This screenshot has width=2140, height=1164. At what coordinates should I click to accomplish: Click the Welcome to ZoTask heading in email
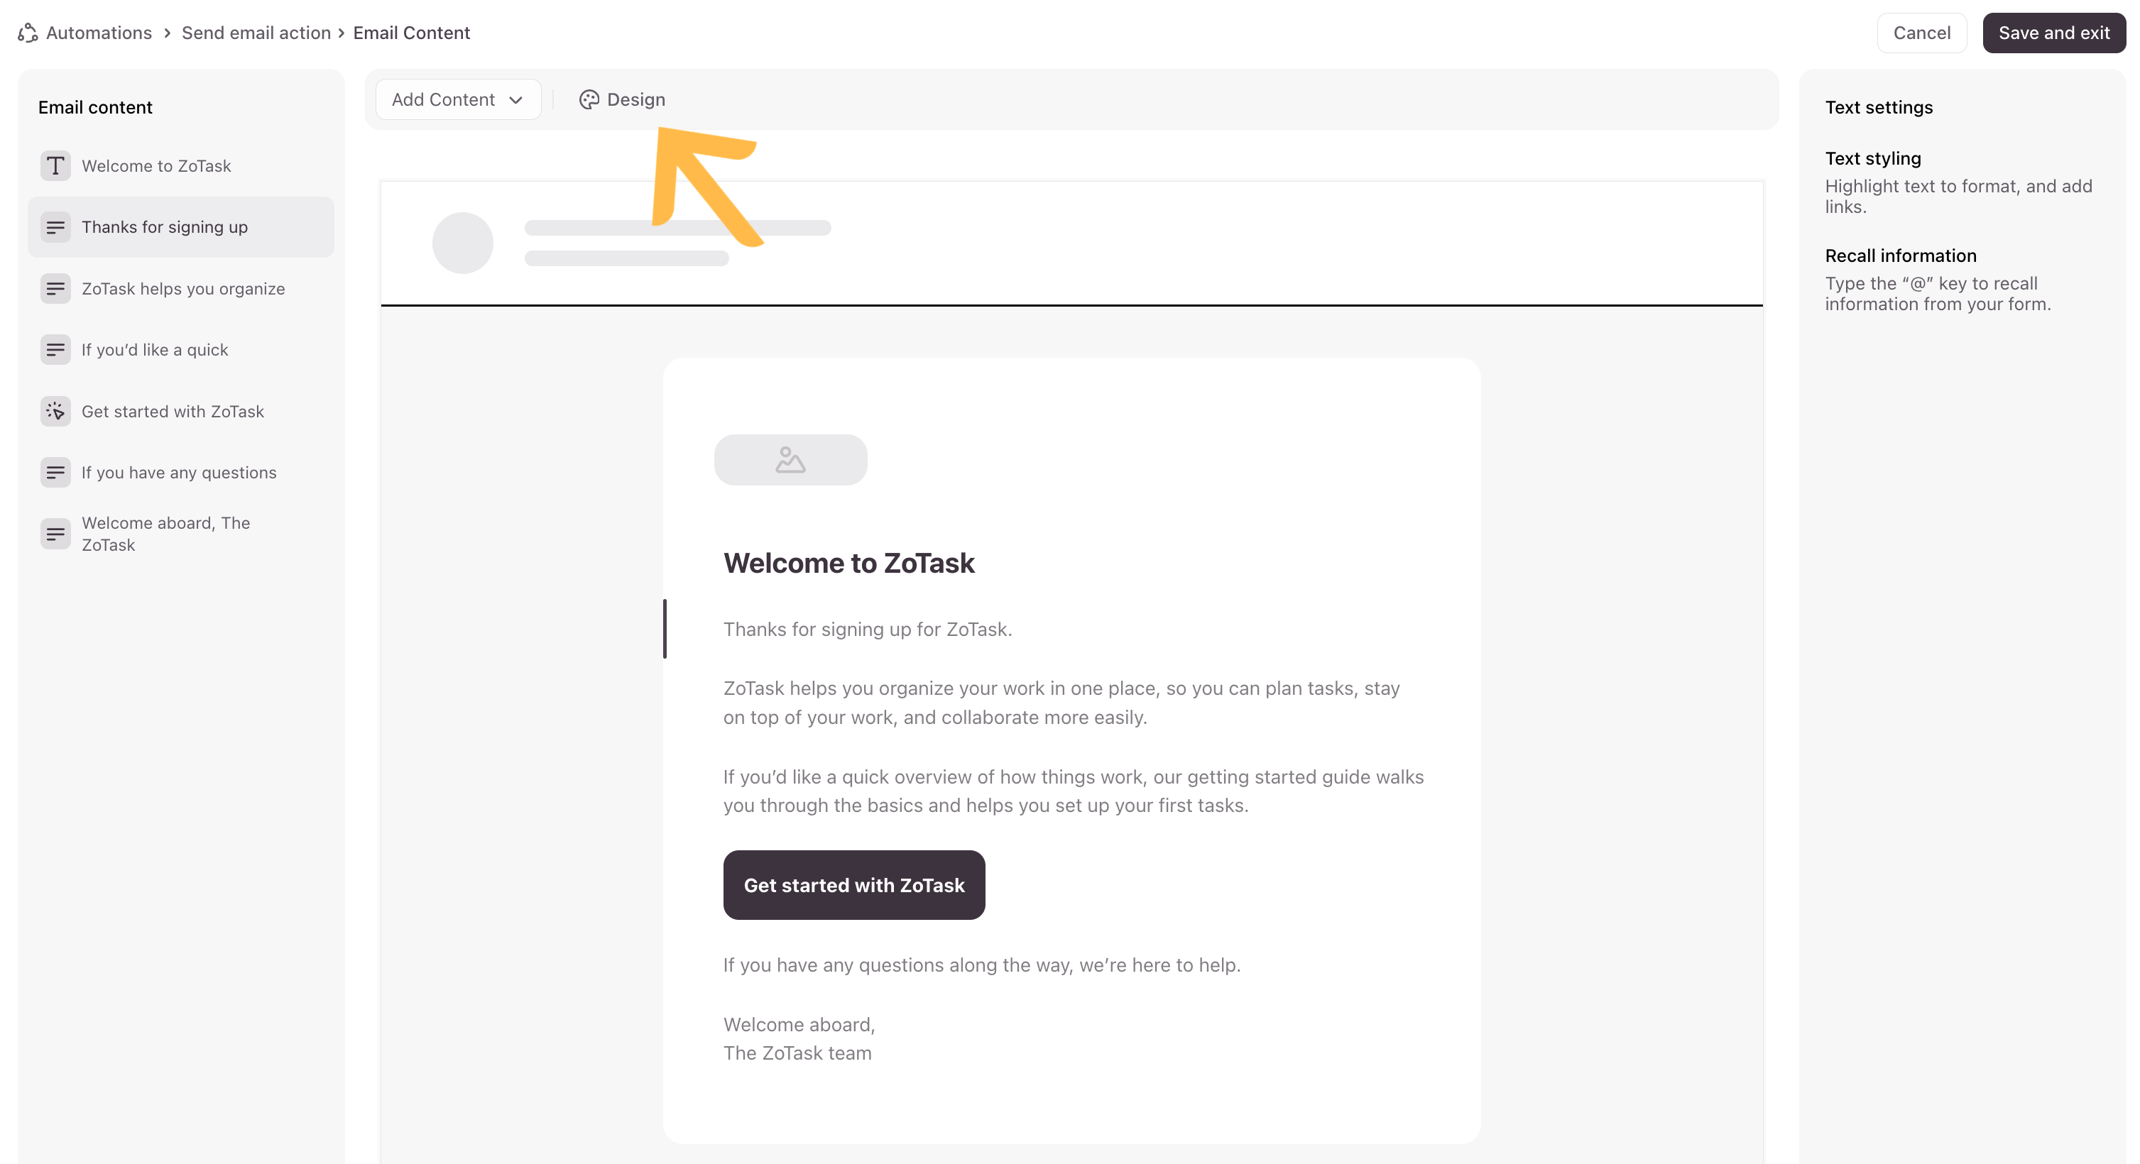pos(848,563)
